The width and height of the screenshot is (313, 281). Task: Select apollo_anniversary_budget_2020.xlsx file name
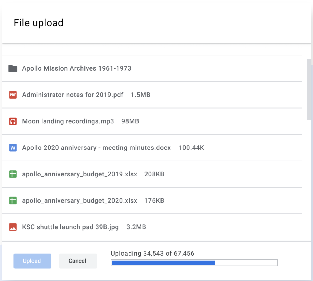pos(79,200)
